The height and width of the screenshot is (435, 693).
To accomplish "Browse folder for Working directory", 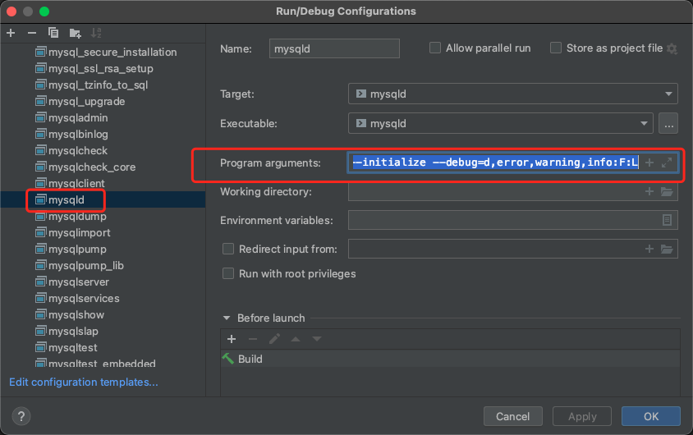I will click(x=667, y=192).
